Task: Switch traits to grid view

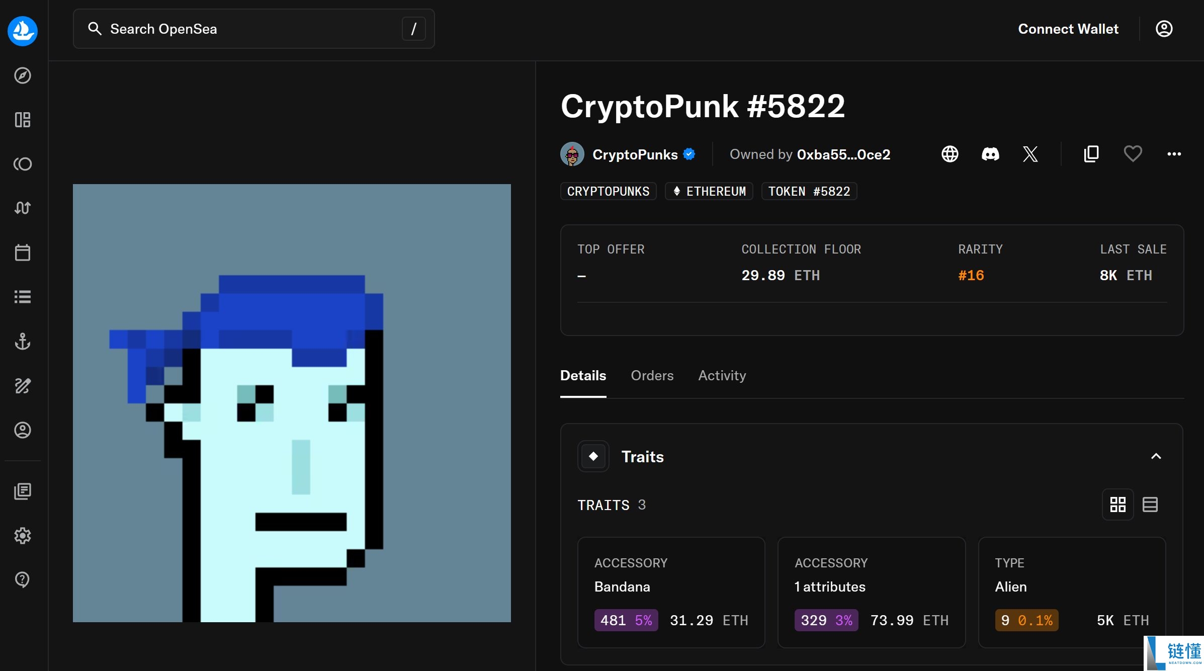Action: (1118, 505)
